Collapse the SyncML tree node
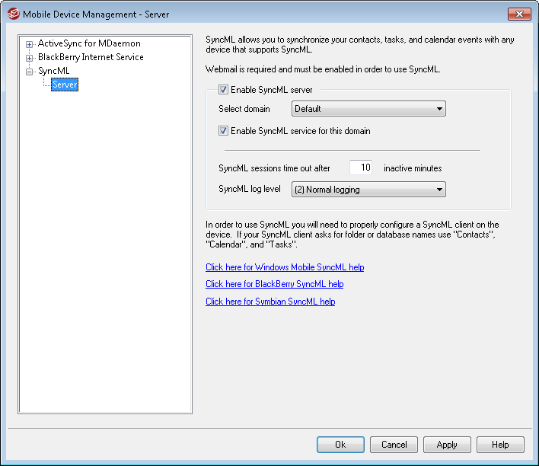The image size is (539, 466). (x=30, y=71)
